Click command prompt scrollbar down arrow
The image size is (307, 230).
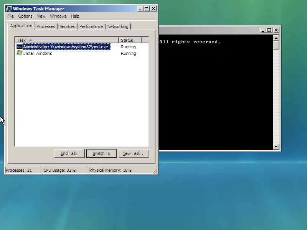[276, 147]
